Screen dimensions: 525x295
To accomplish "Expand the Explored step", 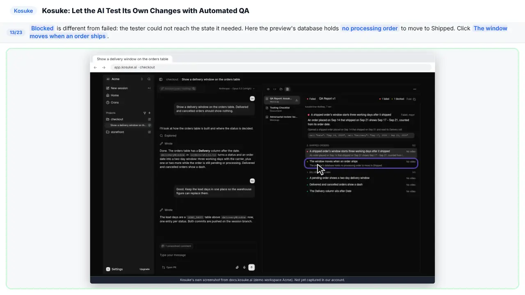I will [168, 136].
